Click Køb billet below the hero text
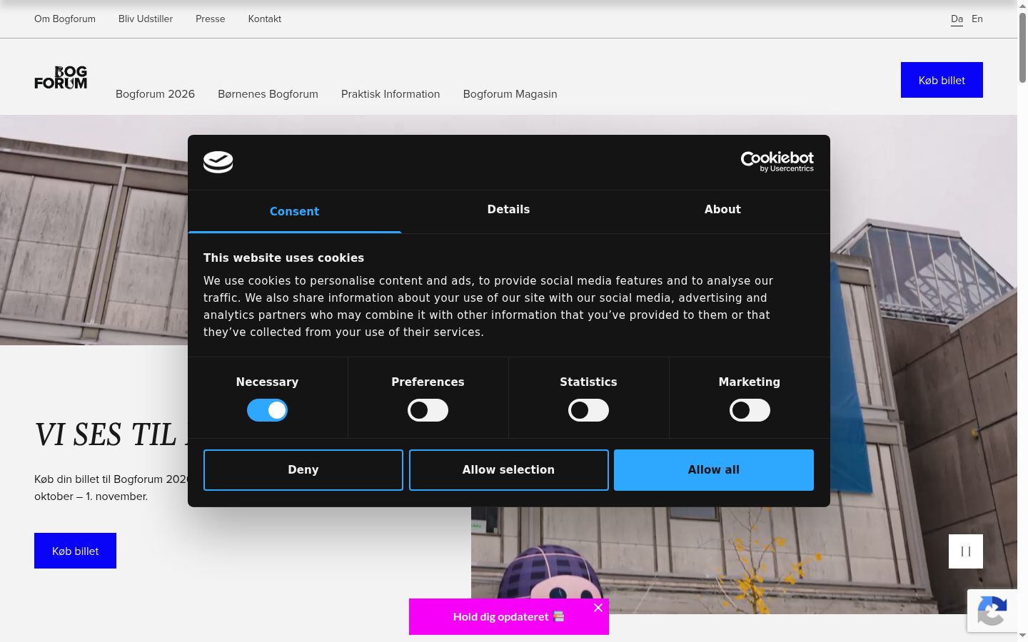The height and width of the screenshot is (642, 1028). pos(75,551)
